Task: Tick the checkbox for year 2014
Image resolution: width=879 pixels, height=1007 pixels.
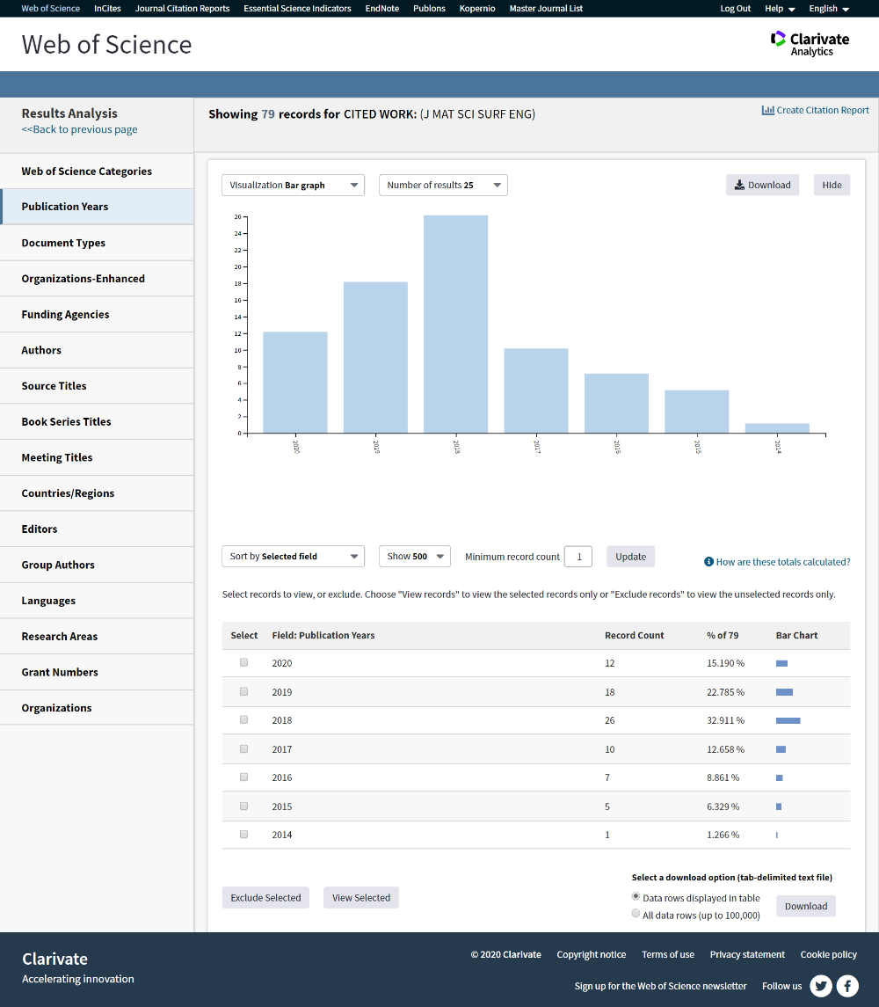Action: pos(244,835)
